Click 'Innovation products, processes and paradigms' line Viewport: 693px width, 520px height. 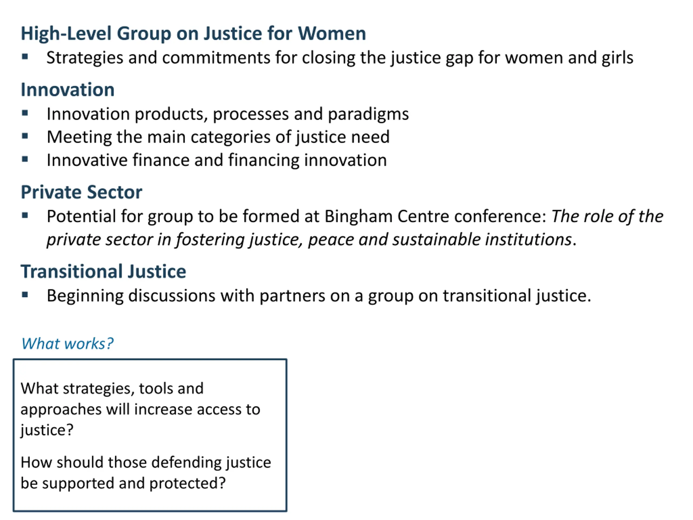click(228, 114)
